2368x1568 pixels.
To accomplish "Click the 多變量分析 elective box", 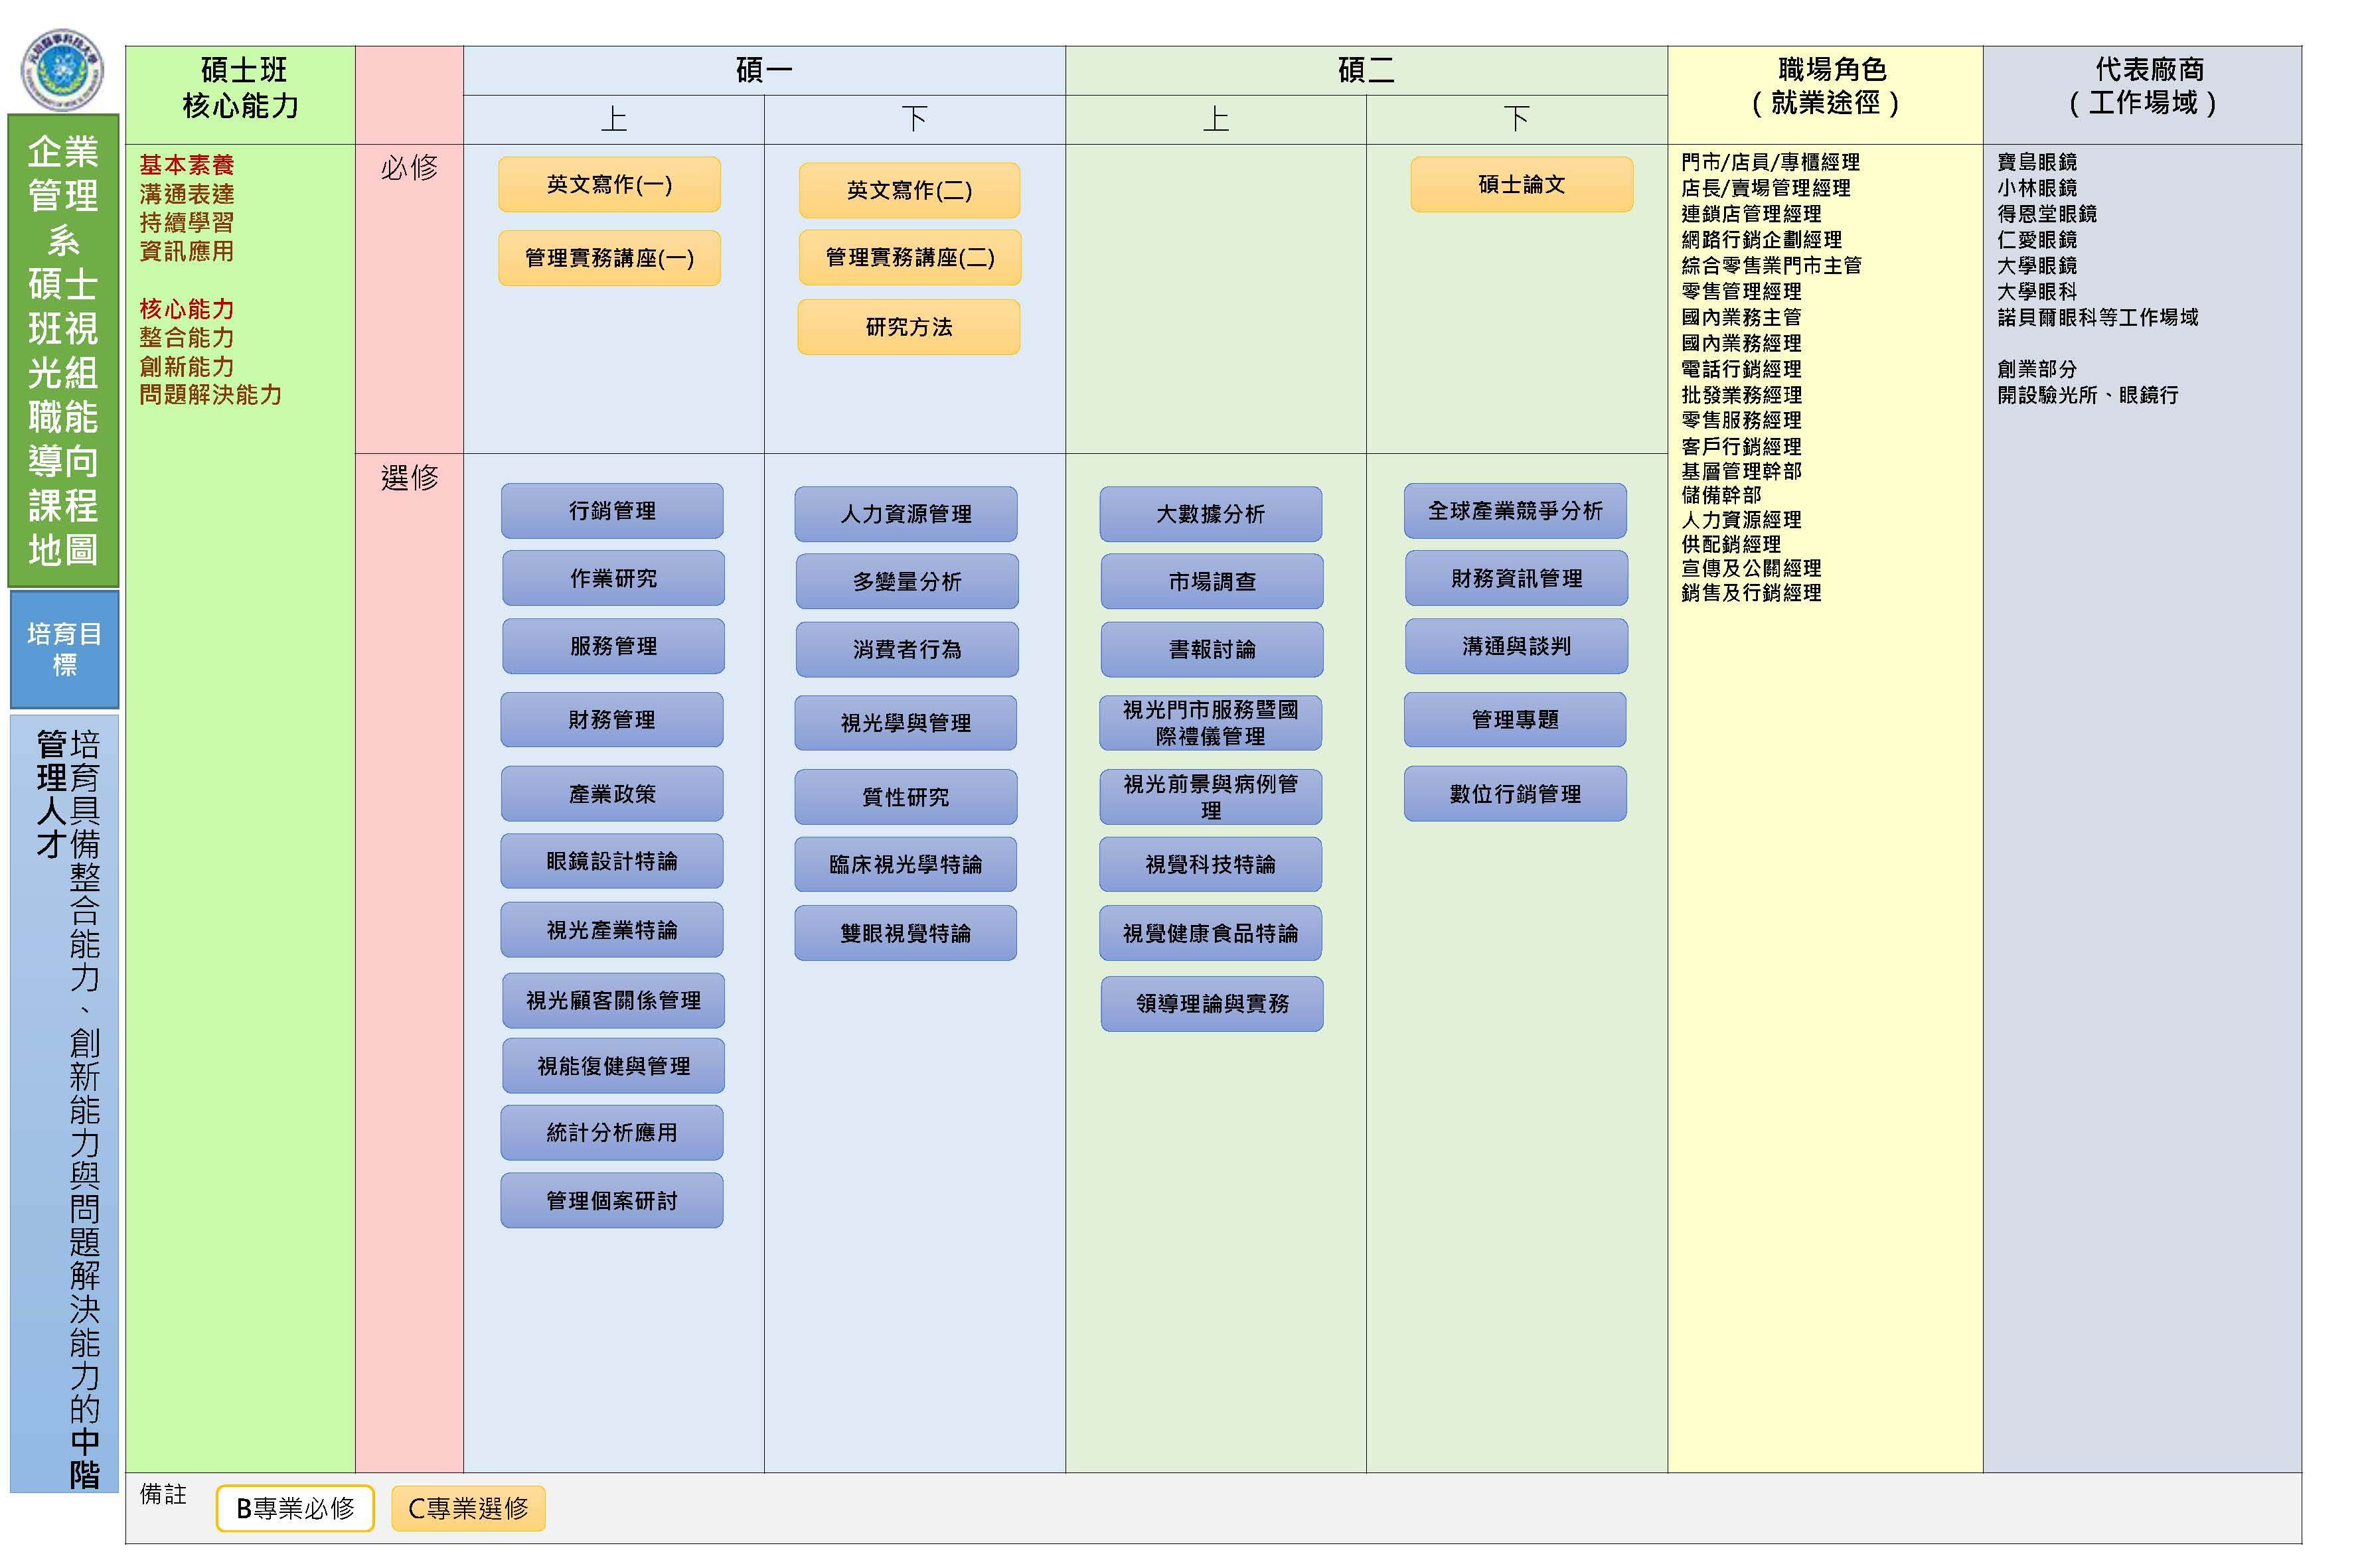I will click(x=908, y=581).
